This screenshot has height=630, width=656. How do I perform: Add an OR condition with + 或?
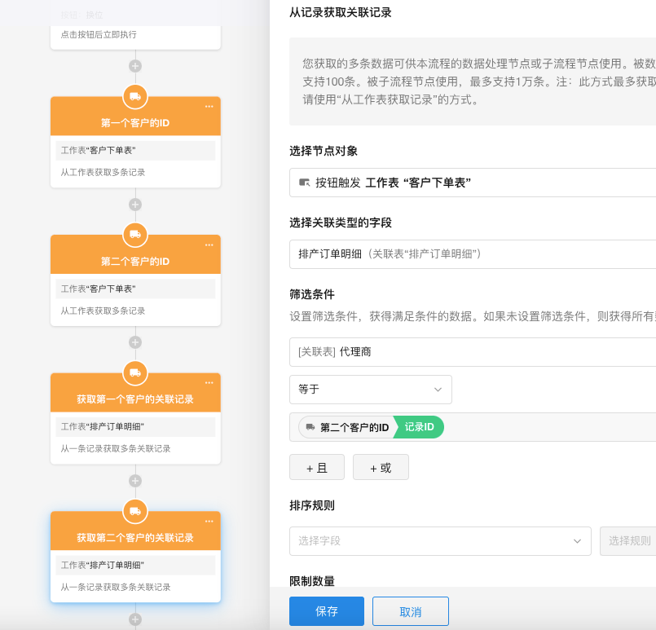381,468
